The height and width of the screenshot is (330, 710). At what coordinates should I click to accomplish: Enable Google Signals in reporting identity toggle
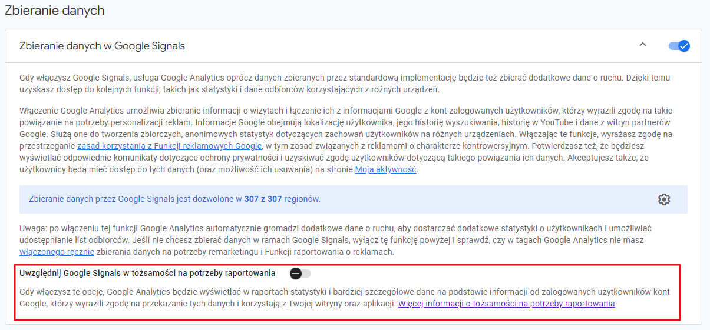pyautogui.click(x=300, y=273)
